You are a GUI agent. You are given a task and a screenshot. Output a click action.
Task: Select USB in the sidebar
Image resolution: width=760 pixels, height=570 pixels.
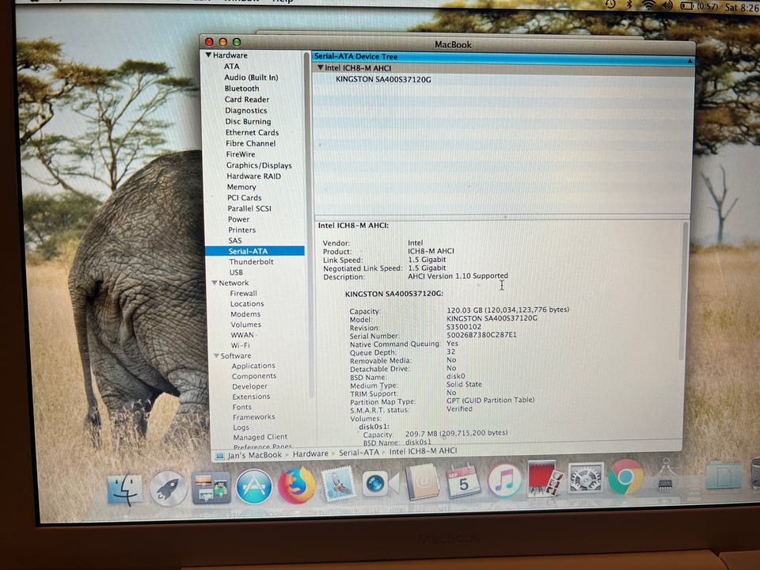pyautogui.click(x=236, y=272)
